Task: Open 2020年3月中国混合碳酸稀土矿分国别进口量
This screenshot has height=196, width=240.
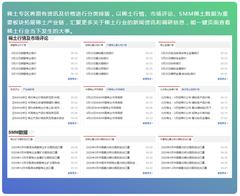Action: click(x=37, y=147)
